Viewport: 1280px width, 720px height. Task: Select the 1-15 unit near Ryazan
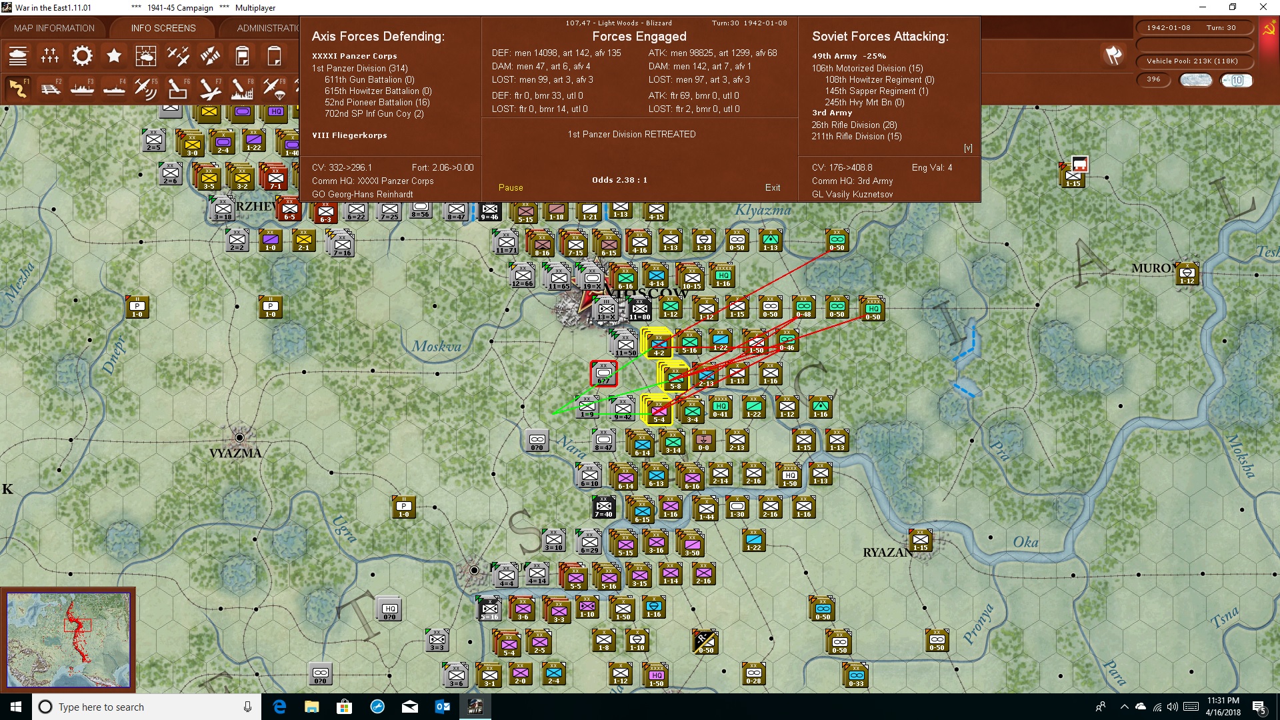pos(920,541)
